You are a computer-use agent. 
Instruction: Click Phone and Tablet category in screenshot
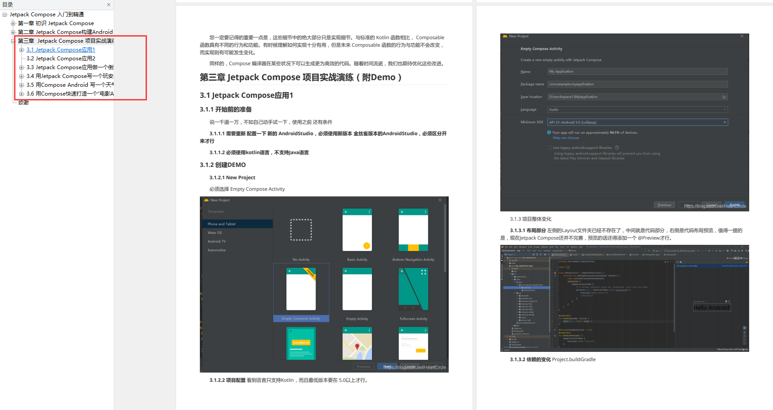click(x=237, y=224)
